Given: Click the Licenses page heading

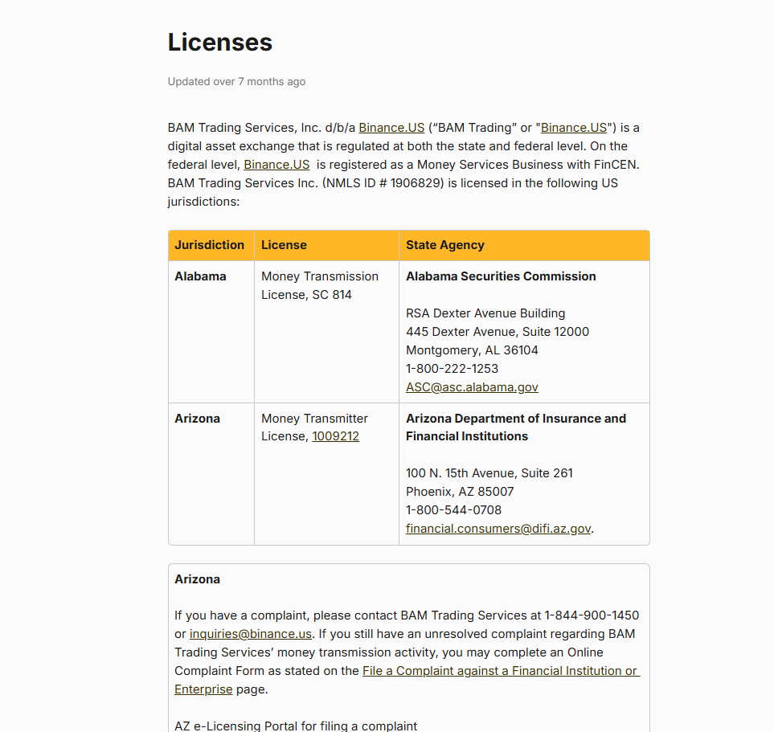Looking at the screenshot, I should pos(220,43).
